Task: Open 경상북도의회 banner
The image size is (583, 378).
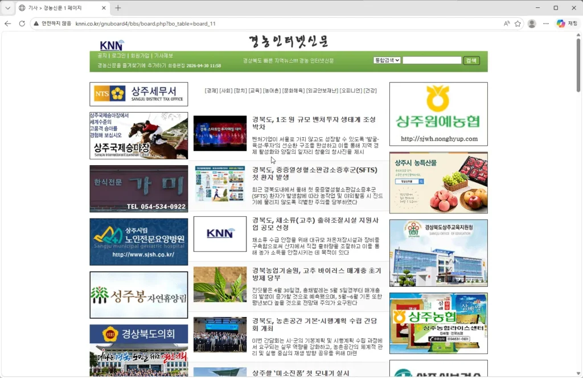Action: coord(139,351)
